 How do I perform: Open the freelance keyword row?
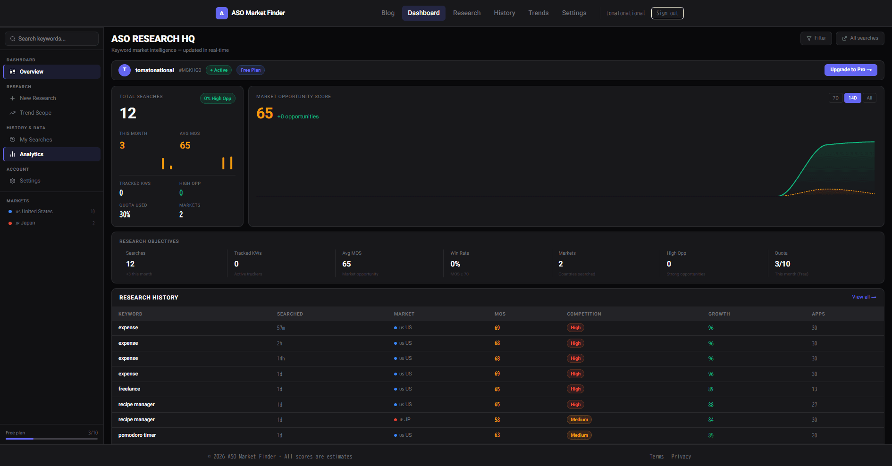click(x=497, y=389)
